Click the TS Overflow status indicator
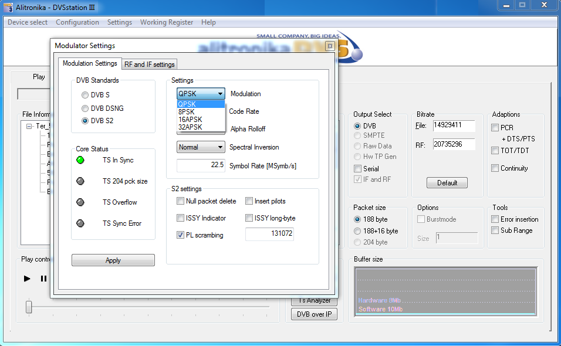This screenshot has width=561, height=346. 80,202
